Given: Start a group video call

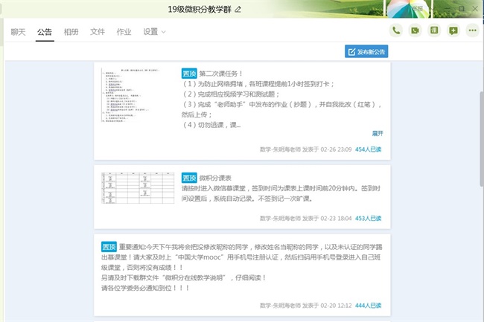Looking at the screenshot, I should (415, 30).
